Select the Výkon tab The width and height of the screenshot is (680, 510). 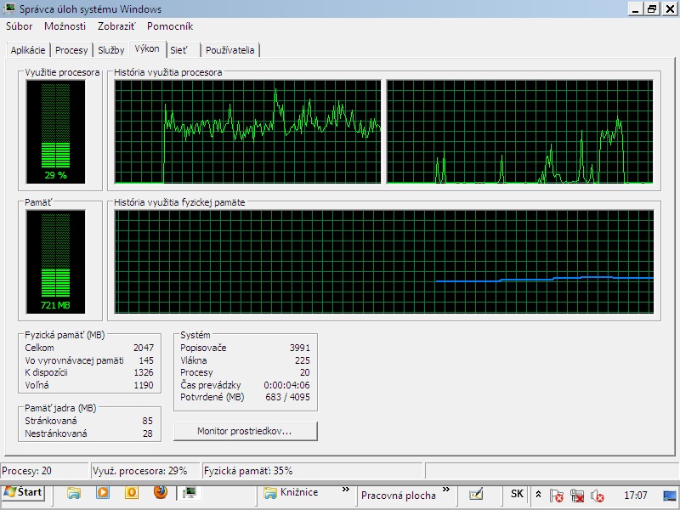point(147,48)
